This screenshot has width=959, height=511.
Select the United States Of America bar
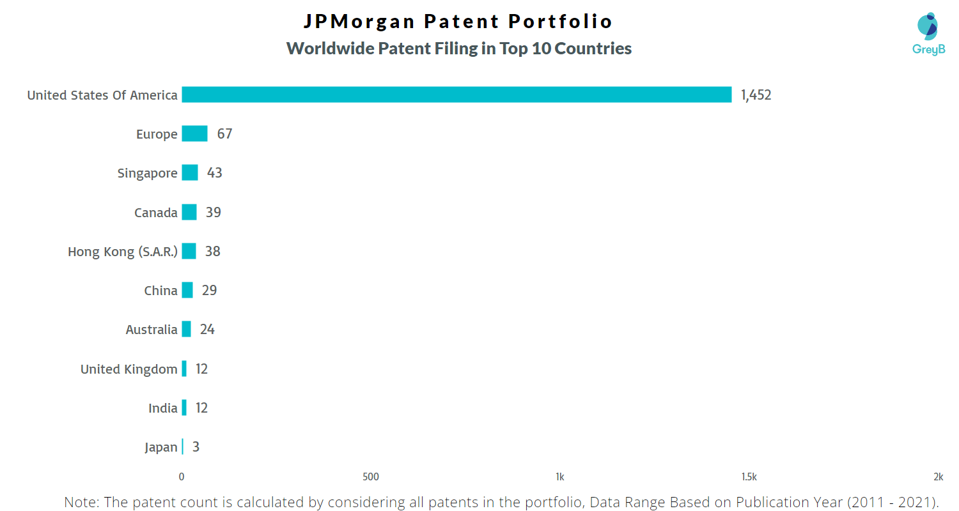coord(456,95)
